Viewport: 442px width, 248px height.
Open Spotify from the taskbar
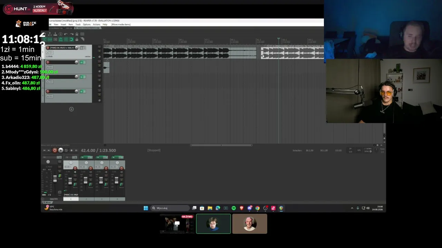click(234, 208)
